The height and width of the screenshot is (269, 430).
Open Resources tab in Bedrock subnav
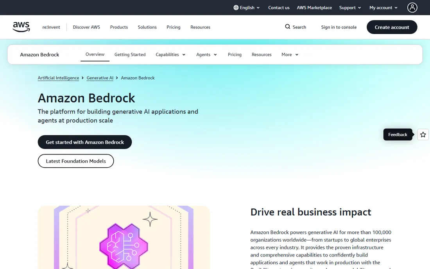coord(262,55)
